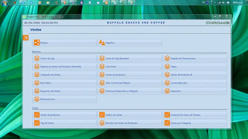Click the Windows Start orb
The height and width of the screenshot is (139, 248).
pyautogui.click(x=5, y=3)
